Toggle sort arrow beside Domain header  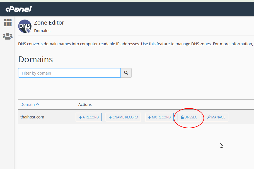click(38, 104)
